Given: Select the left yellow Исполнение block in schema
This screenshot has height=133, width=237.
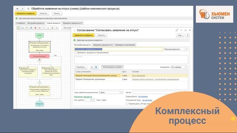Looking at the screenshot, I should (28, 72).
